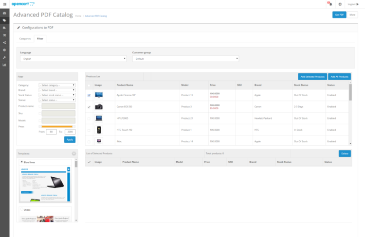Select the Chess template radio button
365x237 pixels.
click(x=21, y=210)
